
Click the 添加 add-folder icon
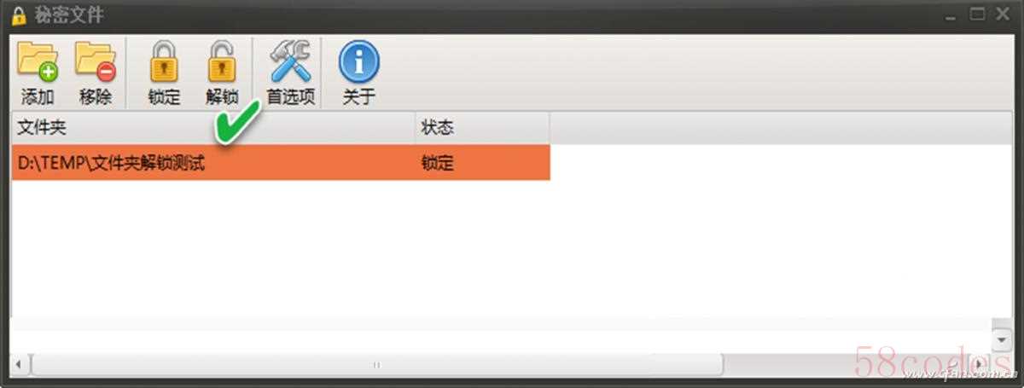[x=38, y=63]
